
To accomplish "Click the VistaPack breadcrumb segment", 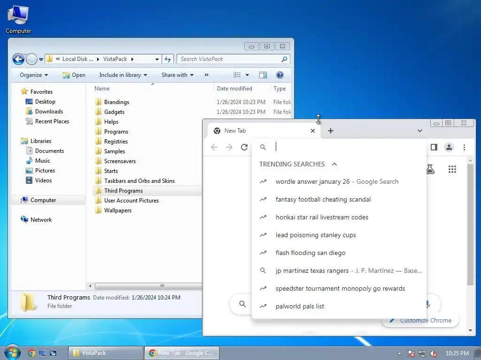I will pyautogui.click(x=115, y=59).
